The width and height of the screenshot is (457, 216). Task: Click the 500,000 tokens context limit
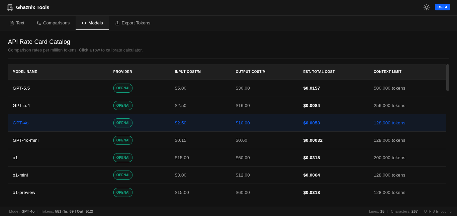click(389, 88)
